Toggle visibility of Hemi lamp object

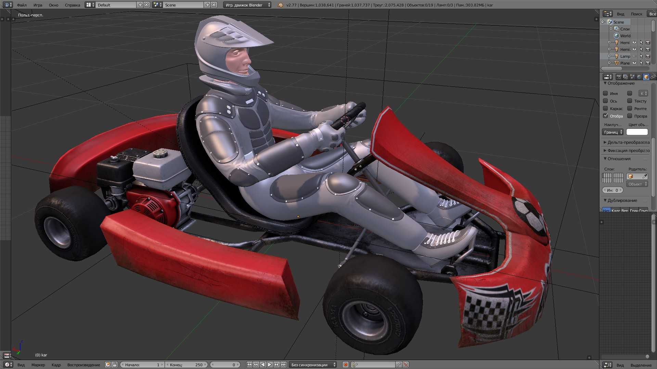pyautogui.click(x=635, y=42)
